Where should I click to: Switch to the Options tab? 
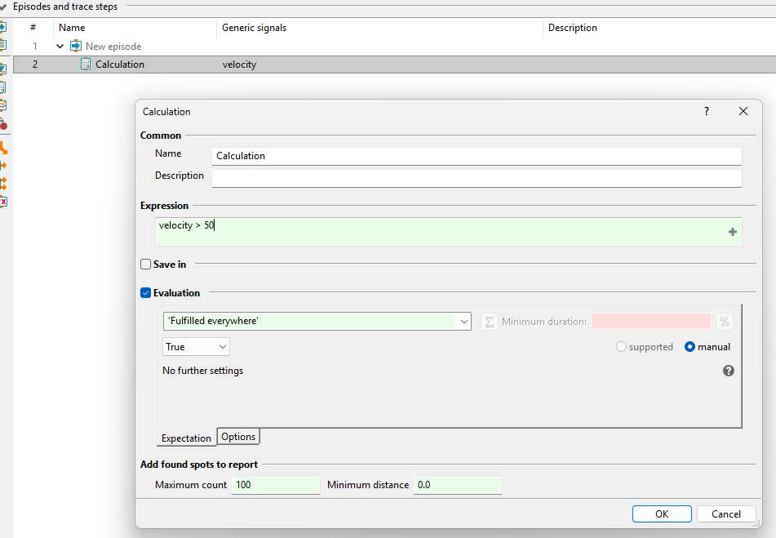[238, 437]
